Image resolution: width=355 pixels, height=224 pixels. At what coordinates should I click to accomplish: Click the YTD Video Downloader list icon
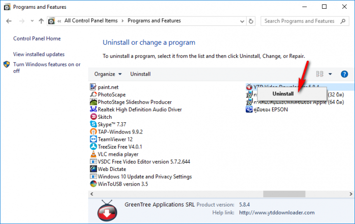tap(249, 87)
